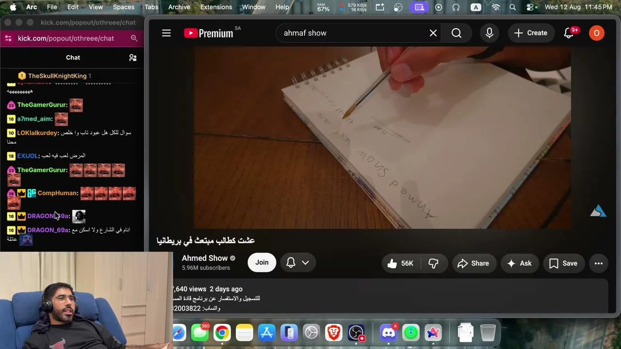Start voice search with the microphone
Screen dimensions: 621x349
click(x=490, y=33)
